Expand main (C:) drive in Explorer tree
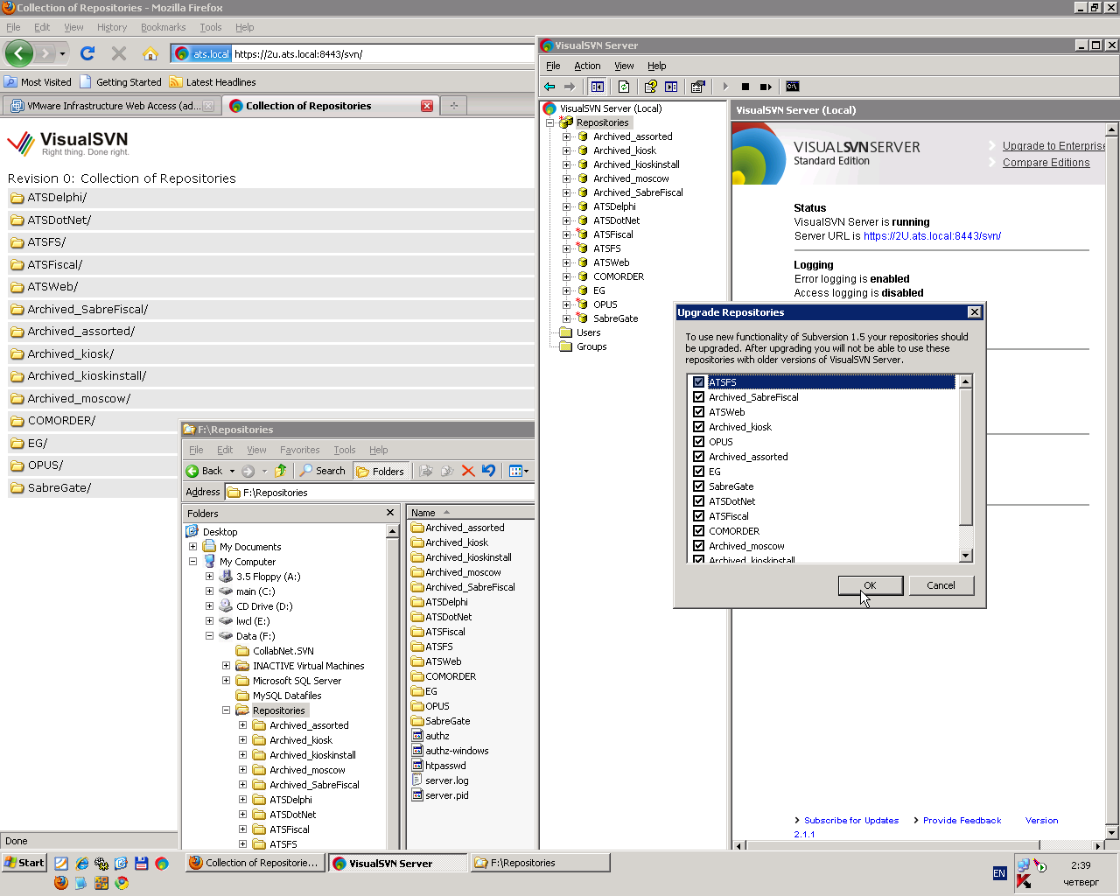The width and height of the screenshot is (1120, 896). (x=209, y=591)
